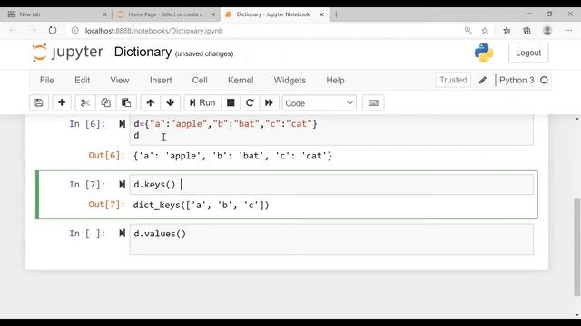Viewport: 581px width, 326px height.
Task: Open the command palette keyboard icon
Action: [x=373, y=102]
